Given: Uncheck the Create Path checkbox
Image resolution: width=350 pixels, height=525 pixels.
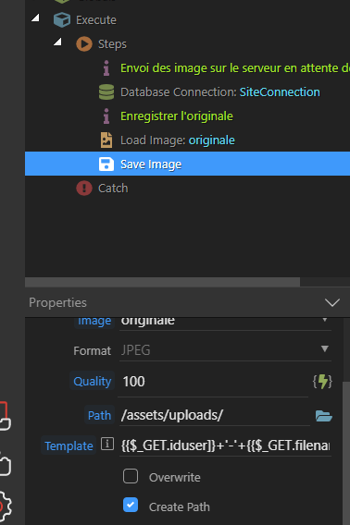Looking at the screenshot, I should (x=131, y=505).
